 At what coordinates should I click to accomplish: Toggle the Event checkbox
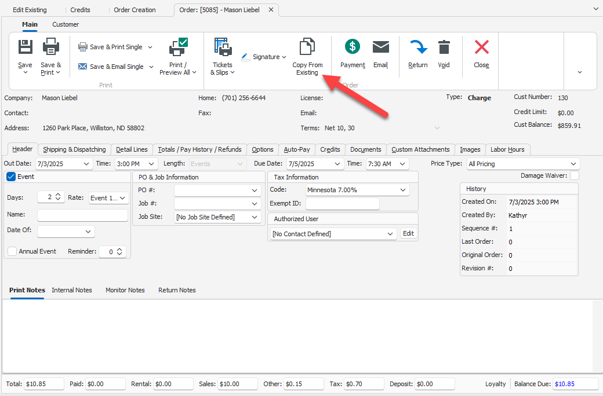pos(11,177)
